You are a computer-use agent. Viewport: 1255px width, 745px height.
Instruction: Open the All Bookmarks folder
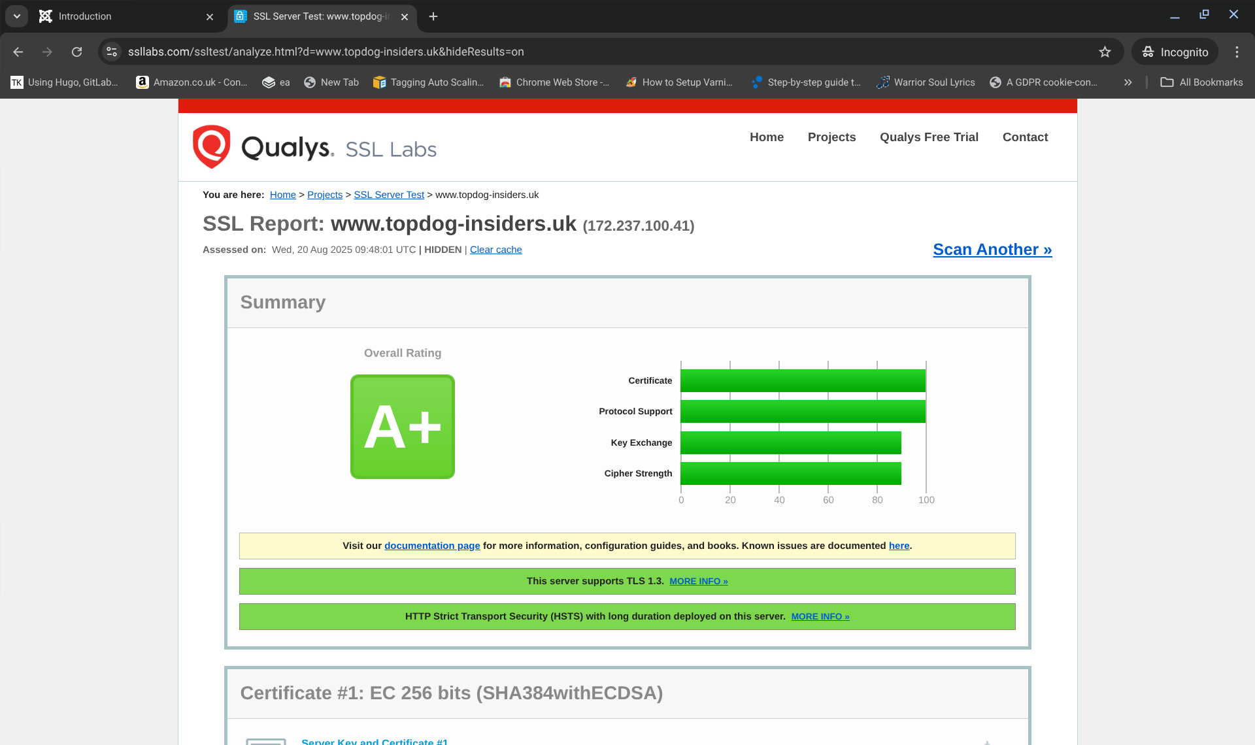[1201, 82]
